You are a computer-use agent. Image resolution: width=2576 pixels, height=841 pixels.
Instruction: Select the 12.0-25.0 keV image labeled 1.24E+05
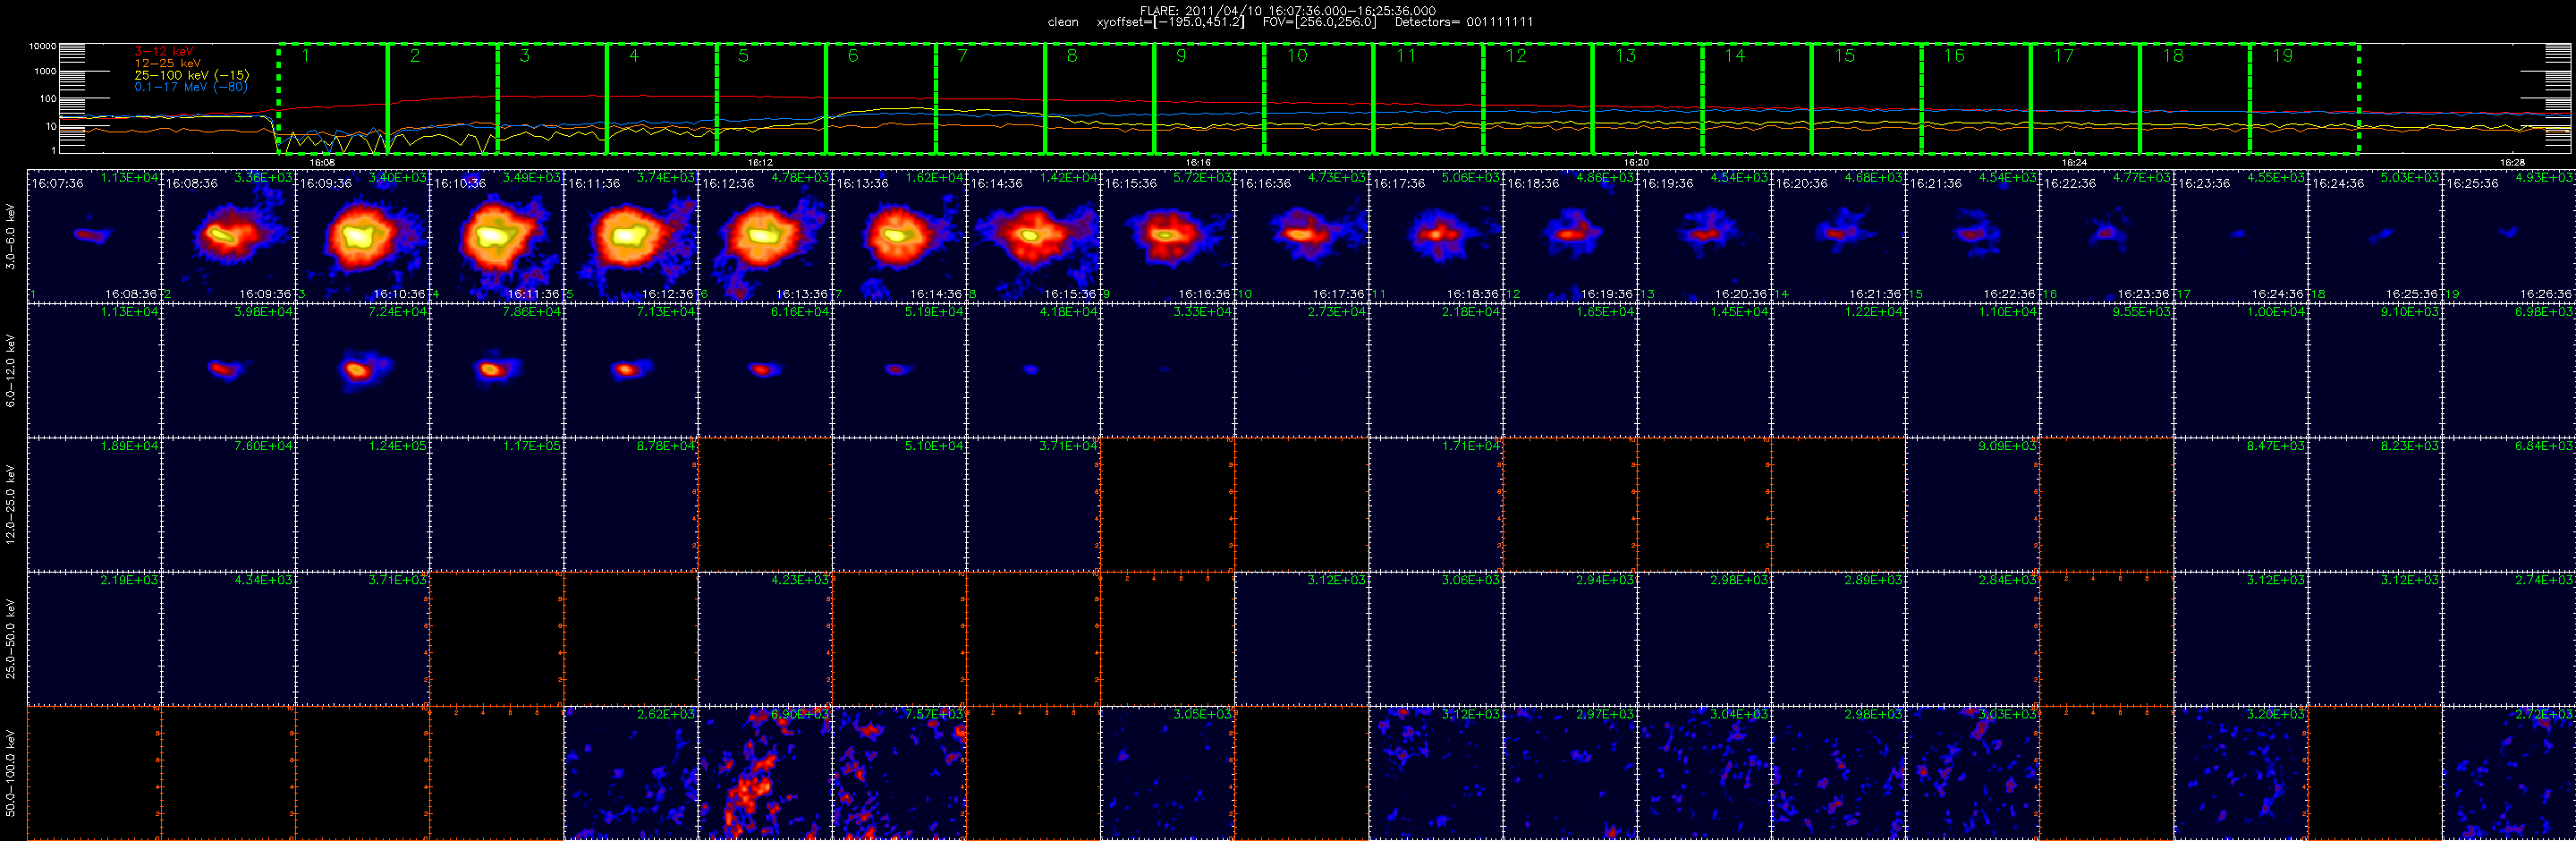pos(362,504)
